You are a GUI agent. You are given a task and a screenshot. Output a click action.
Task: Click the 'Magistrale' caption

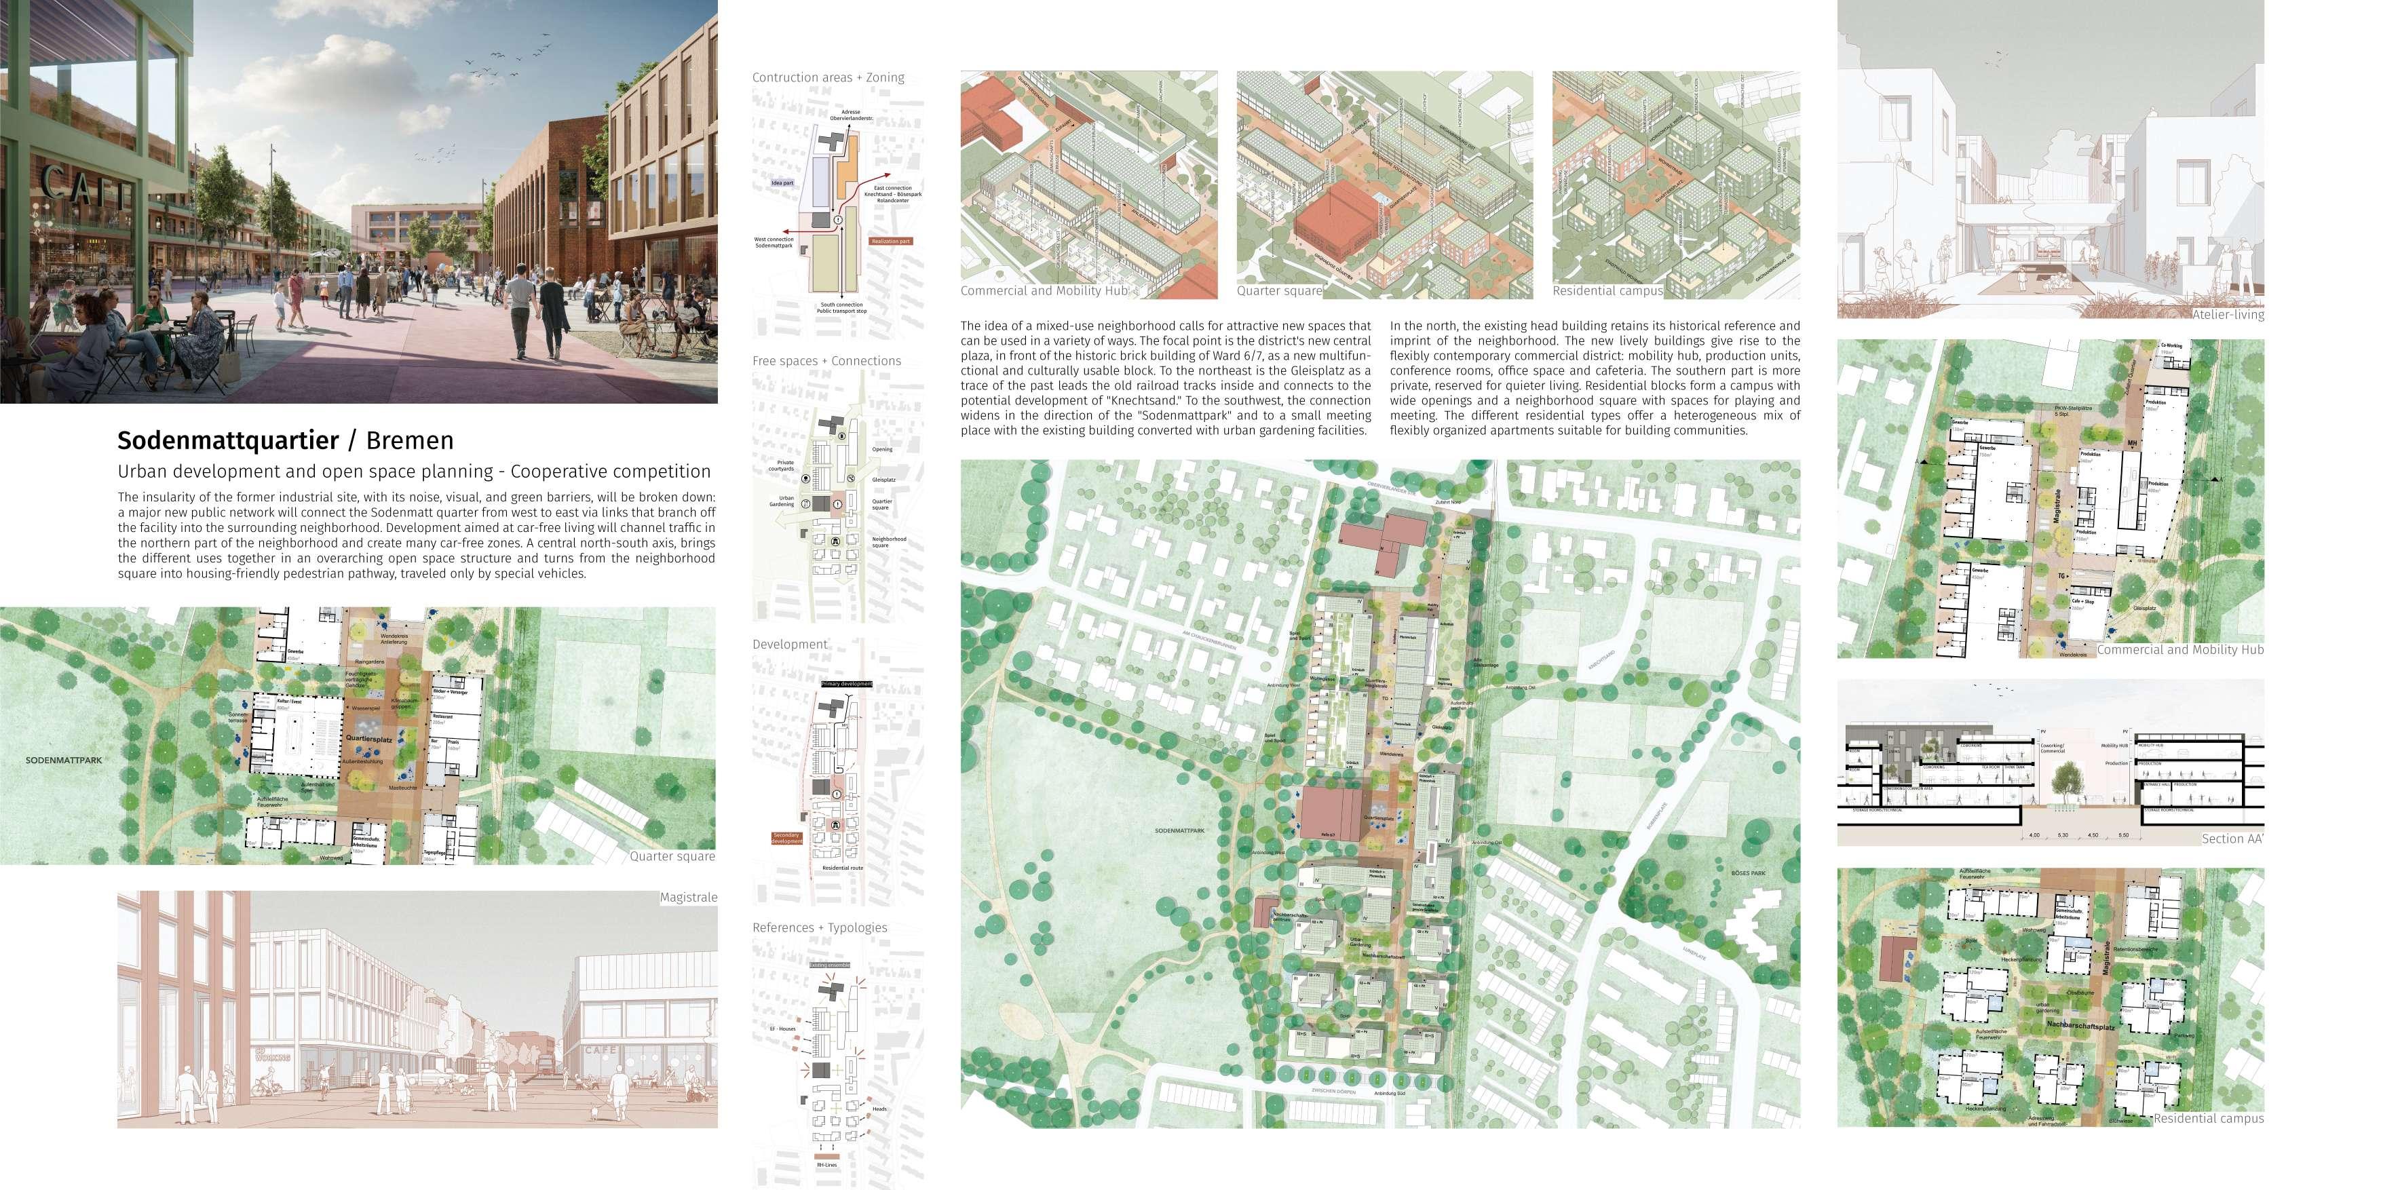689,897
